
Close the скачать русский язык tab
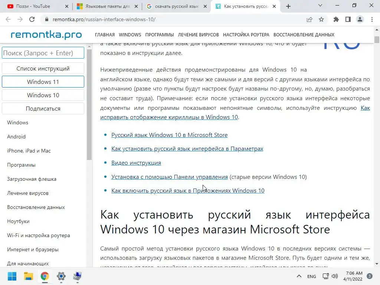[205, 6]
